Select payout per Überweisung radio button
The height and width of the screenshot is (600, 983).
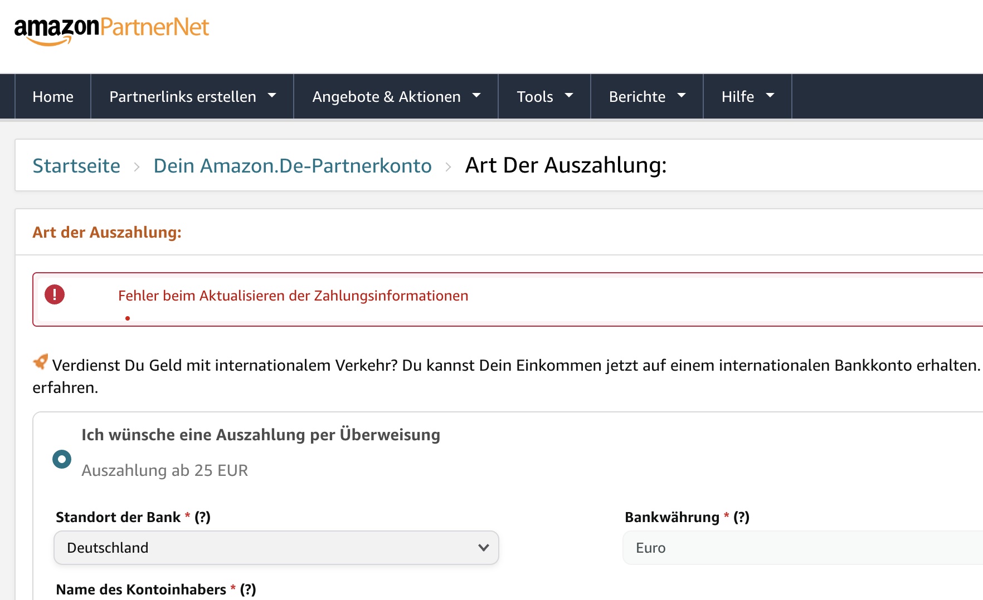tap(61, 460)
